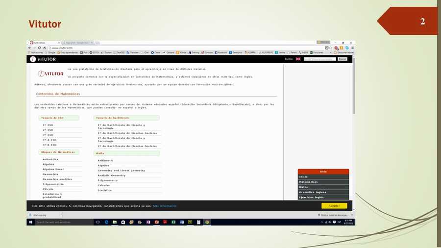Open Word from the taskbar
The height and width of the screenshot is (248, 441).
point(182,222)
